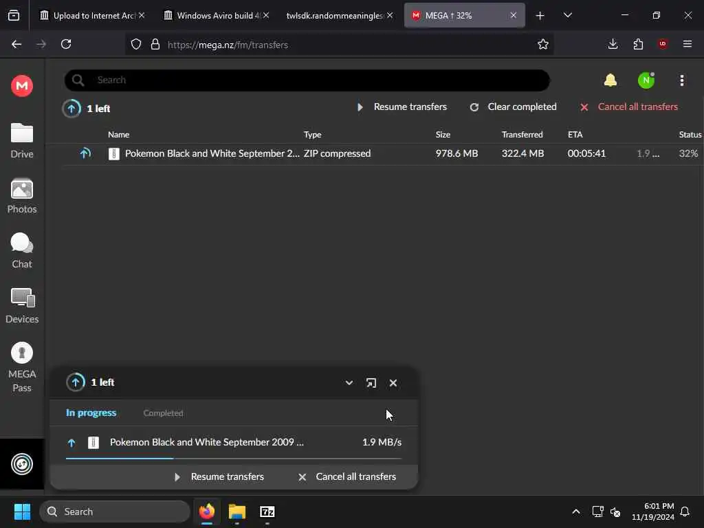Close the Upload to Internet Archive tab
This screenshot has height=528, width=704.
coord(142,15)
